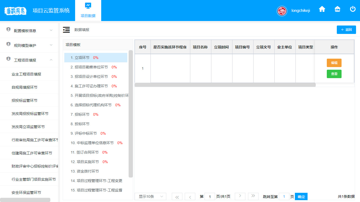Click the orange 编辑 button
The image size is (360, 202).
[x=334, y=63]
